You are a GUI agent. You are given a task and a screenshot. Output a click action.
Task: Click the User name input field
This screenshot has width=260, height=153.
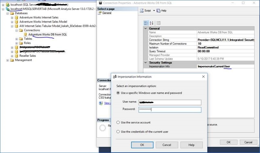(170, 102)
